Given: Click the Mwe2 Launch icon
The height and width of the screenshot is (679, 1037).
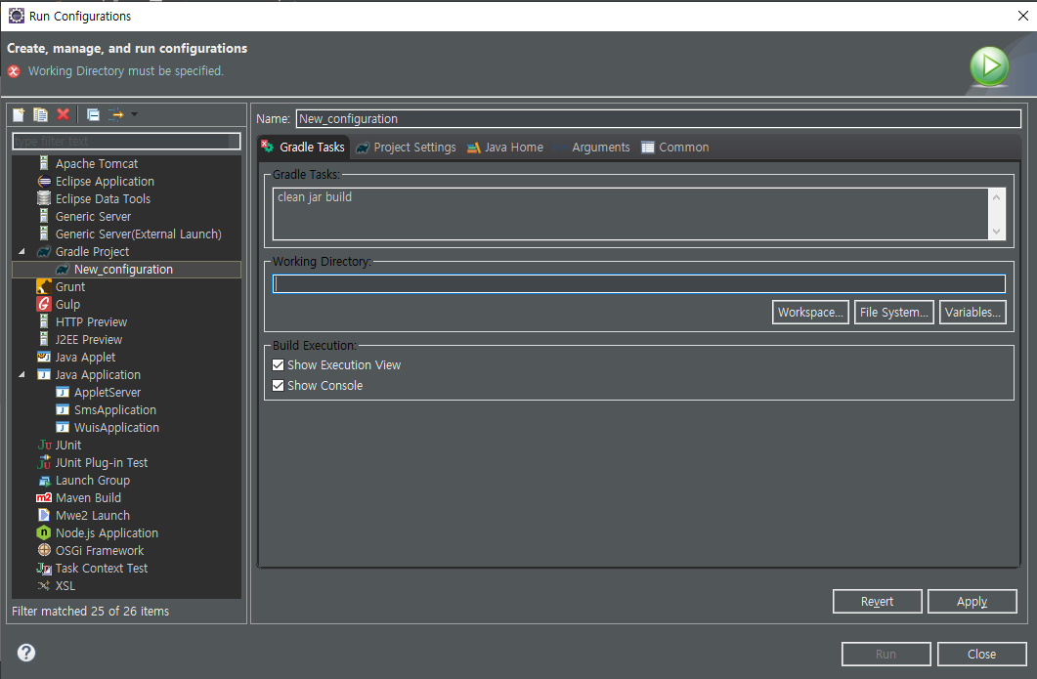Looking at the screenshot, I should [44, 515].
